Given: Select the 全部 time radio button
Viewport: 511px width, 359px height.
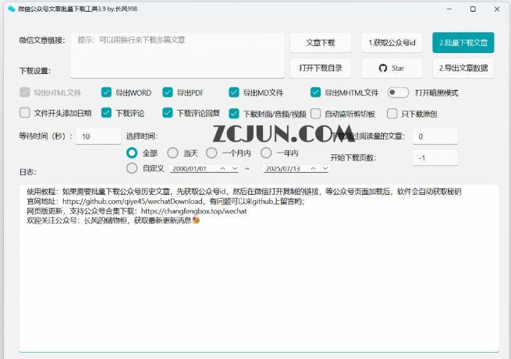Looking at the screenshot, I should tap(132, 153).
